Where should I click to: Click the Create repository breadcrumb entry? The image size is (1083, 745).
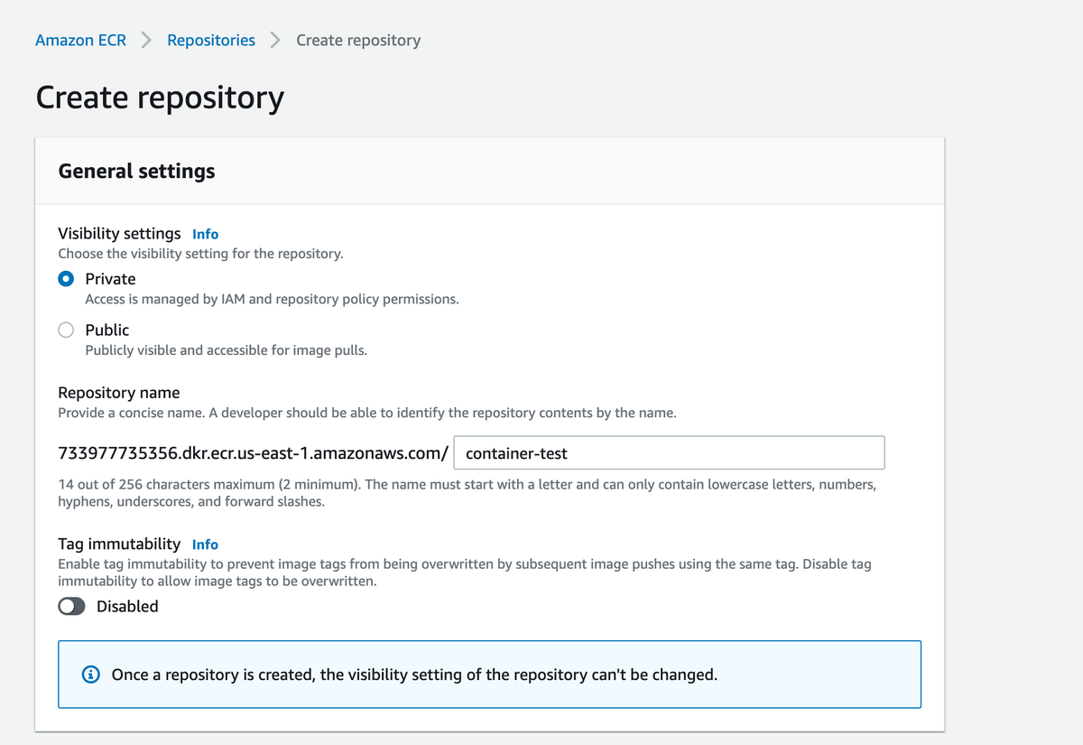pos(357,40)
